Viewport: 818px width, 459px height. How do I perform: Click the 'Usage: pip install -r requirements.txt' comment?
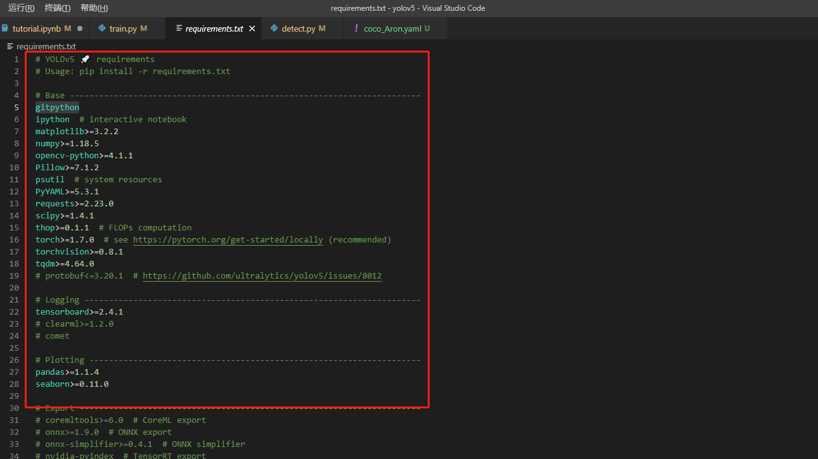coord(133,72)
